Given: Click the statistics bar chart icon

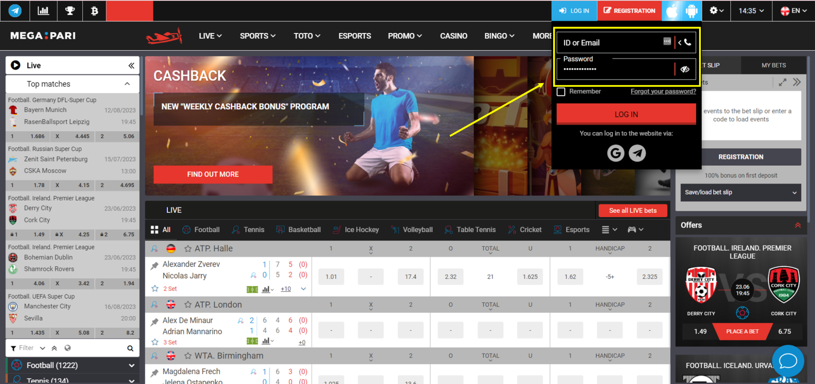Looking at the screenshot, I should coord(43,11).
